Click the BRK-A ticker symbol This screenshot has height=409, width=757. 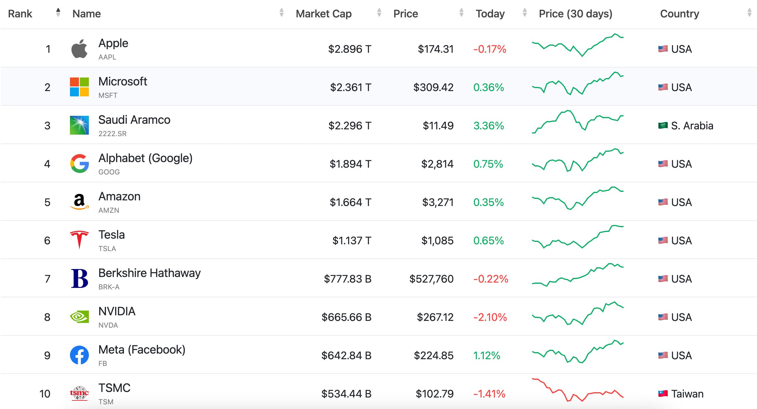tap(109, 287)
